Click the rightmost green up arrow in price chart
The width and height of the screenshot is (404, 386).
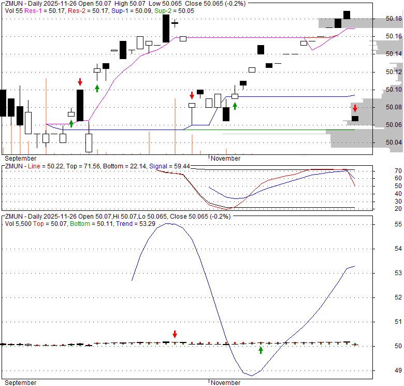235,106
